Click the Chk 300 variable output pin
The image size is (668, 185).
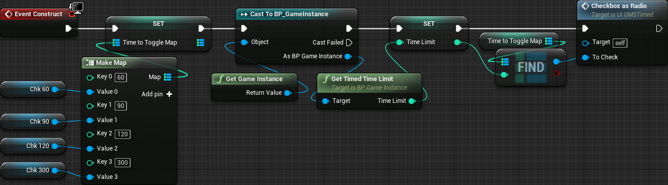55,170
